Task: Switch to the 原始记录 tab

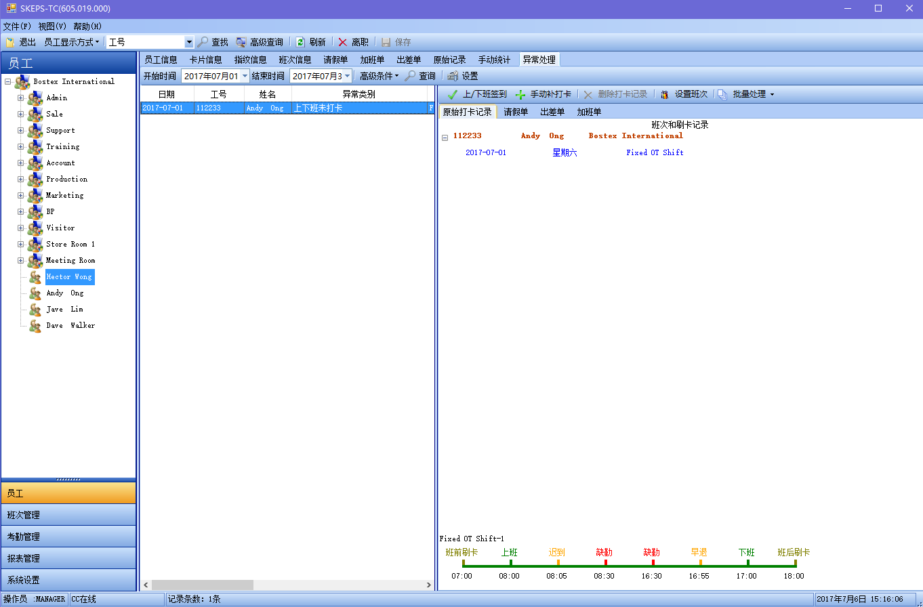Action: click(x=449, y=60)
